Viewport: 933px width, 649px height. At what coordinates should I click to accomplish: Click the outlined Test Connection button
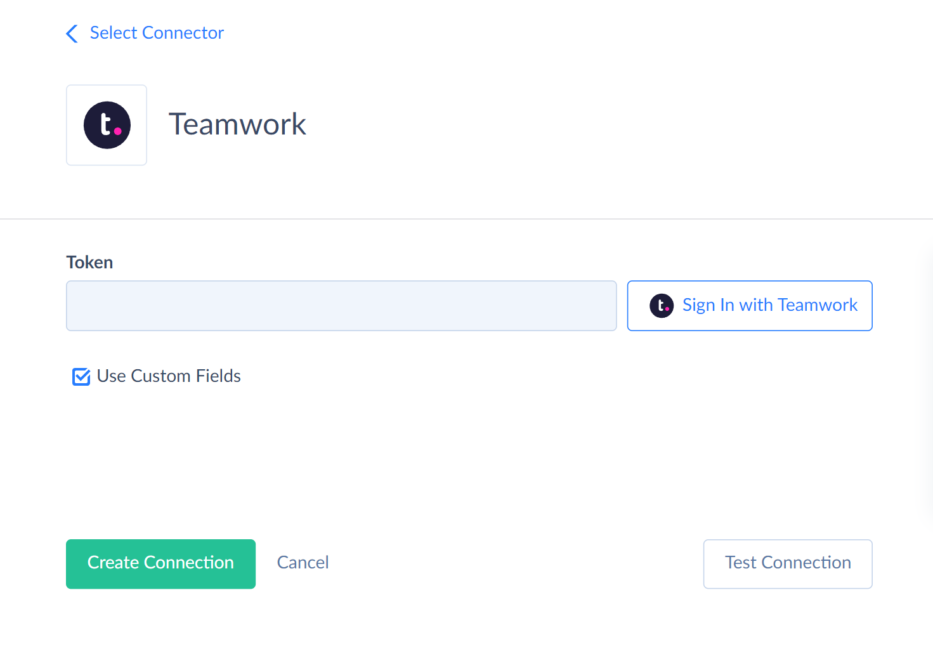coord(788,564)
